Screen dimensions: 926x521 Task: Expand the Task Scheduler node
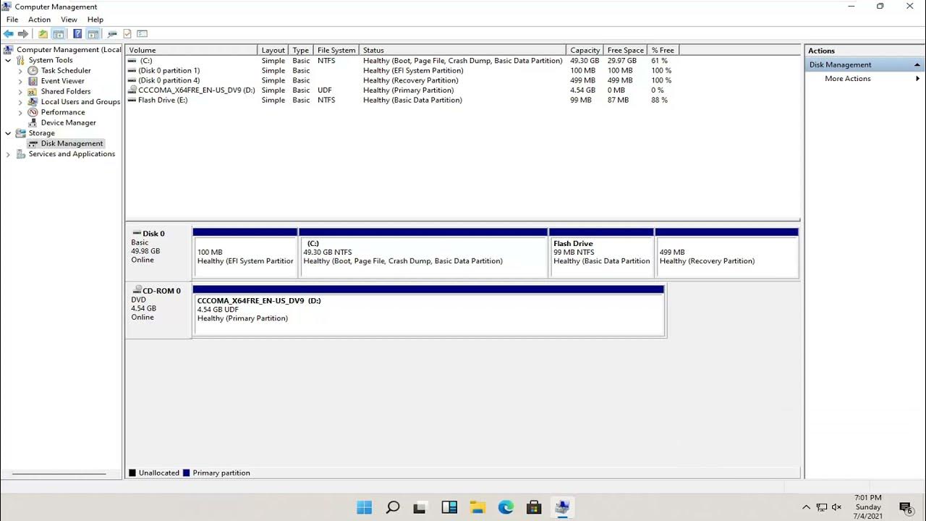point(20,71)
